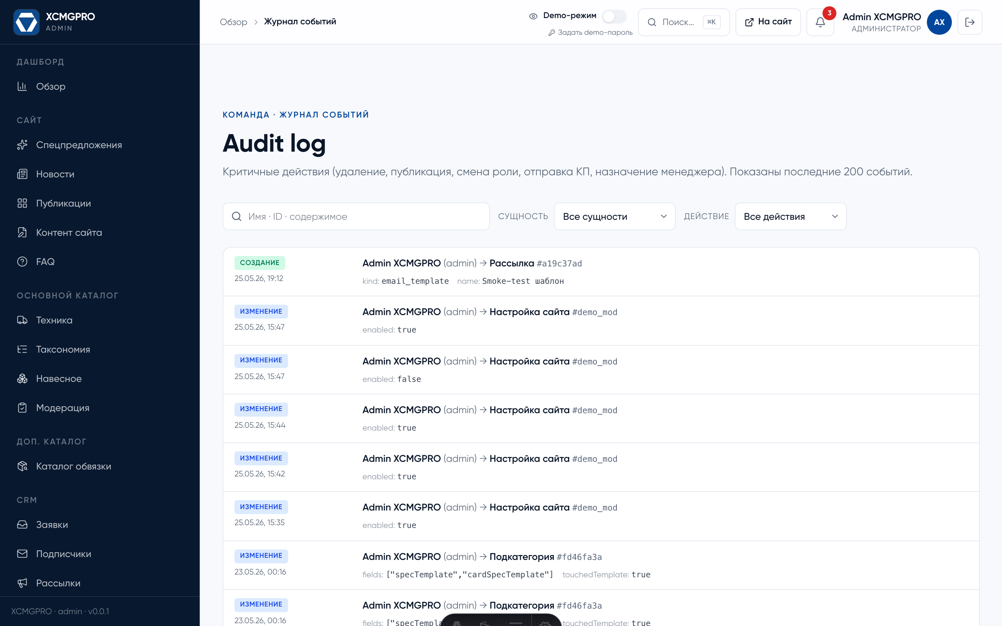Click Обзор breadcrumb link
Image resolution: width=1002 pixels, height=626 pixels.
click(233, 22)
